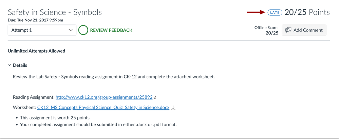Click the due date Tue Nov 21, 2017 text
Image resolution: width=339 pixels, height=139 pixels.
(35, 20)
